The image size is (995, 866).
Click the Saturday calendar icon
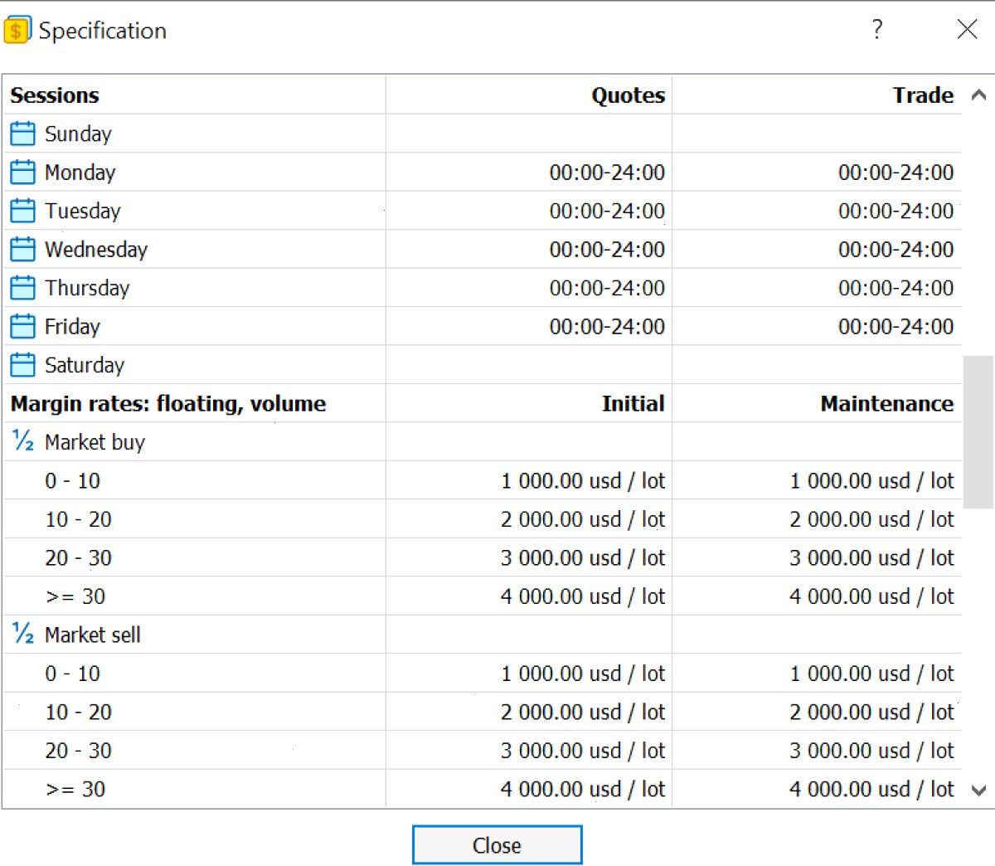(22, 365)
